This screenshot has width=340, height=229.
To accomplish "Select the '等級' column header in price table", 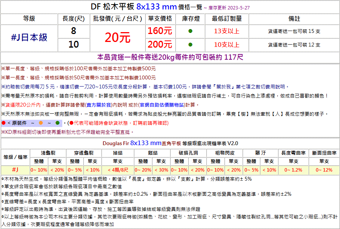I will coord(29,19).
